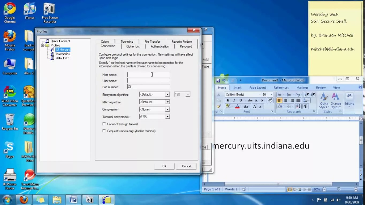Viewport: 365px width, 205px height.
Task: Align text right in Word
Action: 292,100
